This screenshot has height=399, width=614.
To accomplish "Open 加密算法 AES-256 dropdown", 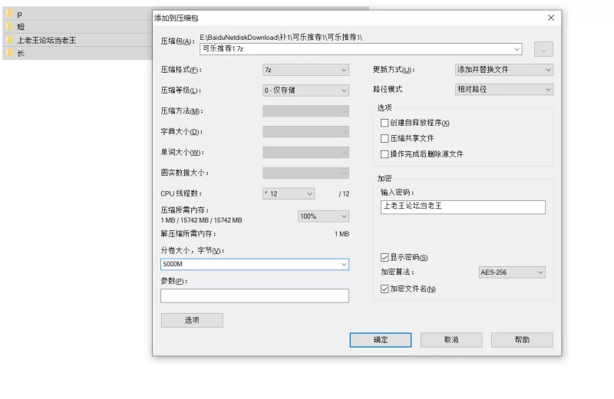I will click(512, 272).
